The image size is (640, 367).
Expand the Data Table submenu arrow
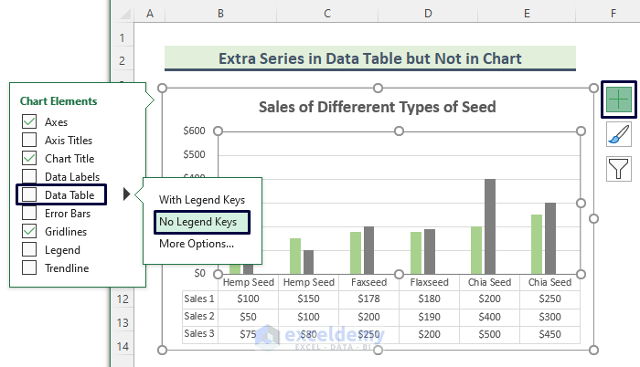pyautogui.click(x=127, y=194)
